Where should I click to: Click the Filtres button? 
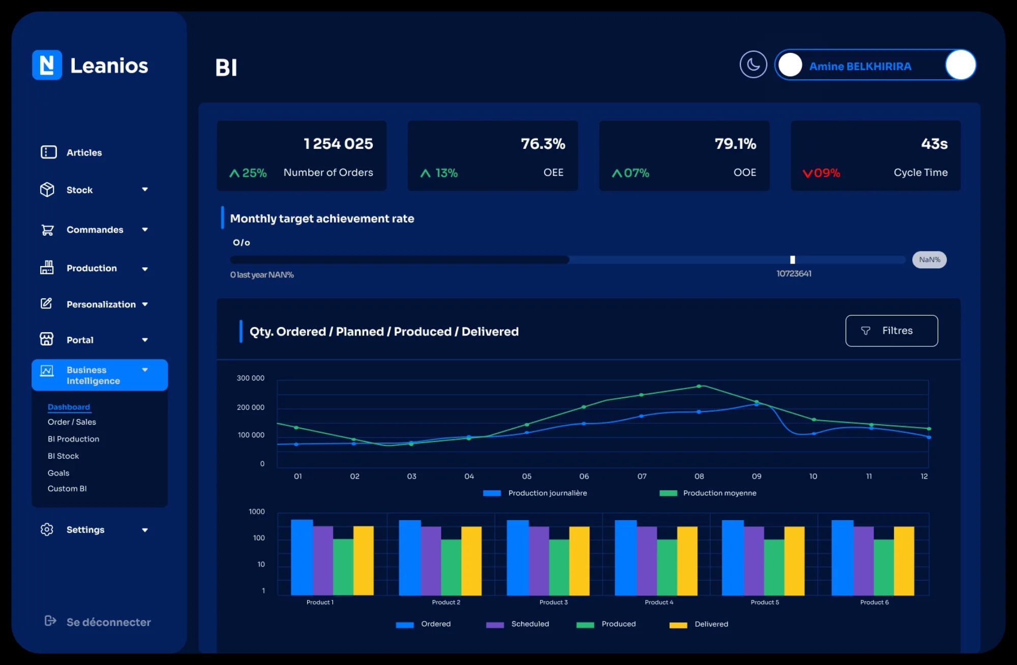891,331
